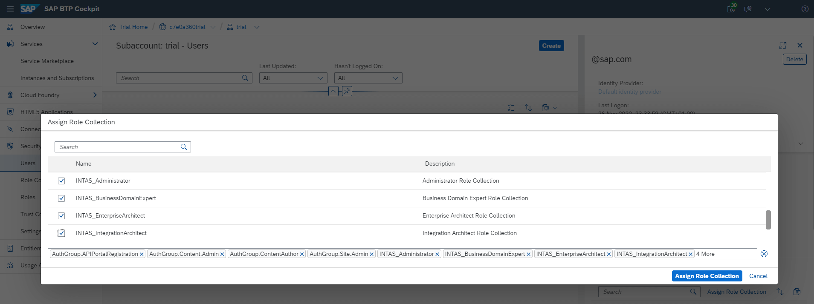Screen dimensions: 814x304
Task: Remove INTAS_IntegrationArchitect token
Action: click(x=691, y=254)
